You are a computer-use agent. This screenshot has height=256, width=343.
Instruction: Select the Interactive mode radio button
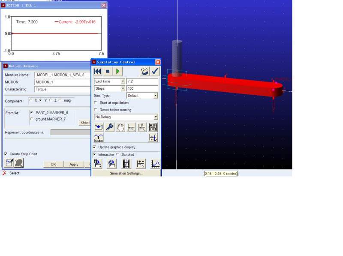click(x=94, y=154)
